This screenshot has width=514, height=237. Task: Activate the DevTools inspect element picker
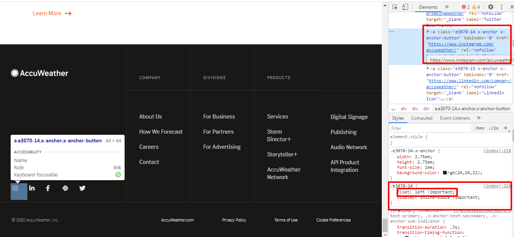pos(395,7)
